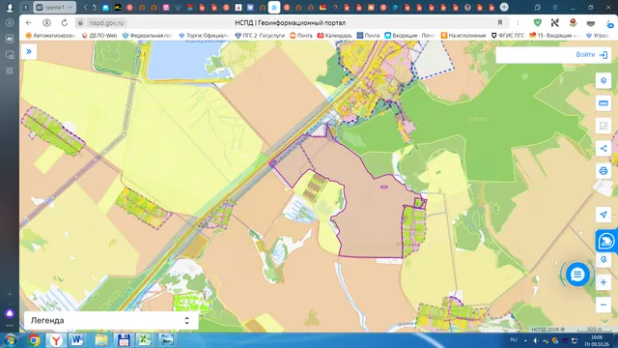
Task: Zoom in the map with plus
Action: (x=603, y=282)
